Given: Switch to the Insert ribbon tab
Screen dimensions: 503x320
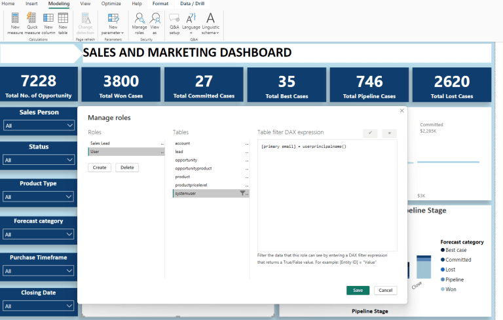Looking at the screenshot, I should pyautogui.click(x=31, y=4).
